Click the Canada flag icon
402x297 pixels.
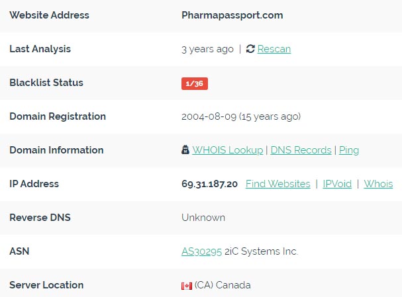pos(187,286)
